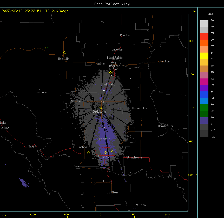Image resolution: width=224 pixels, height=218 pixels.
Task: Click the white 80 dBZ color swatch
Action: 204,24
